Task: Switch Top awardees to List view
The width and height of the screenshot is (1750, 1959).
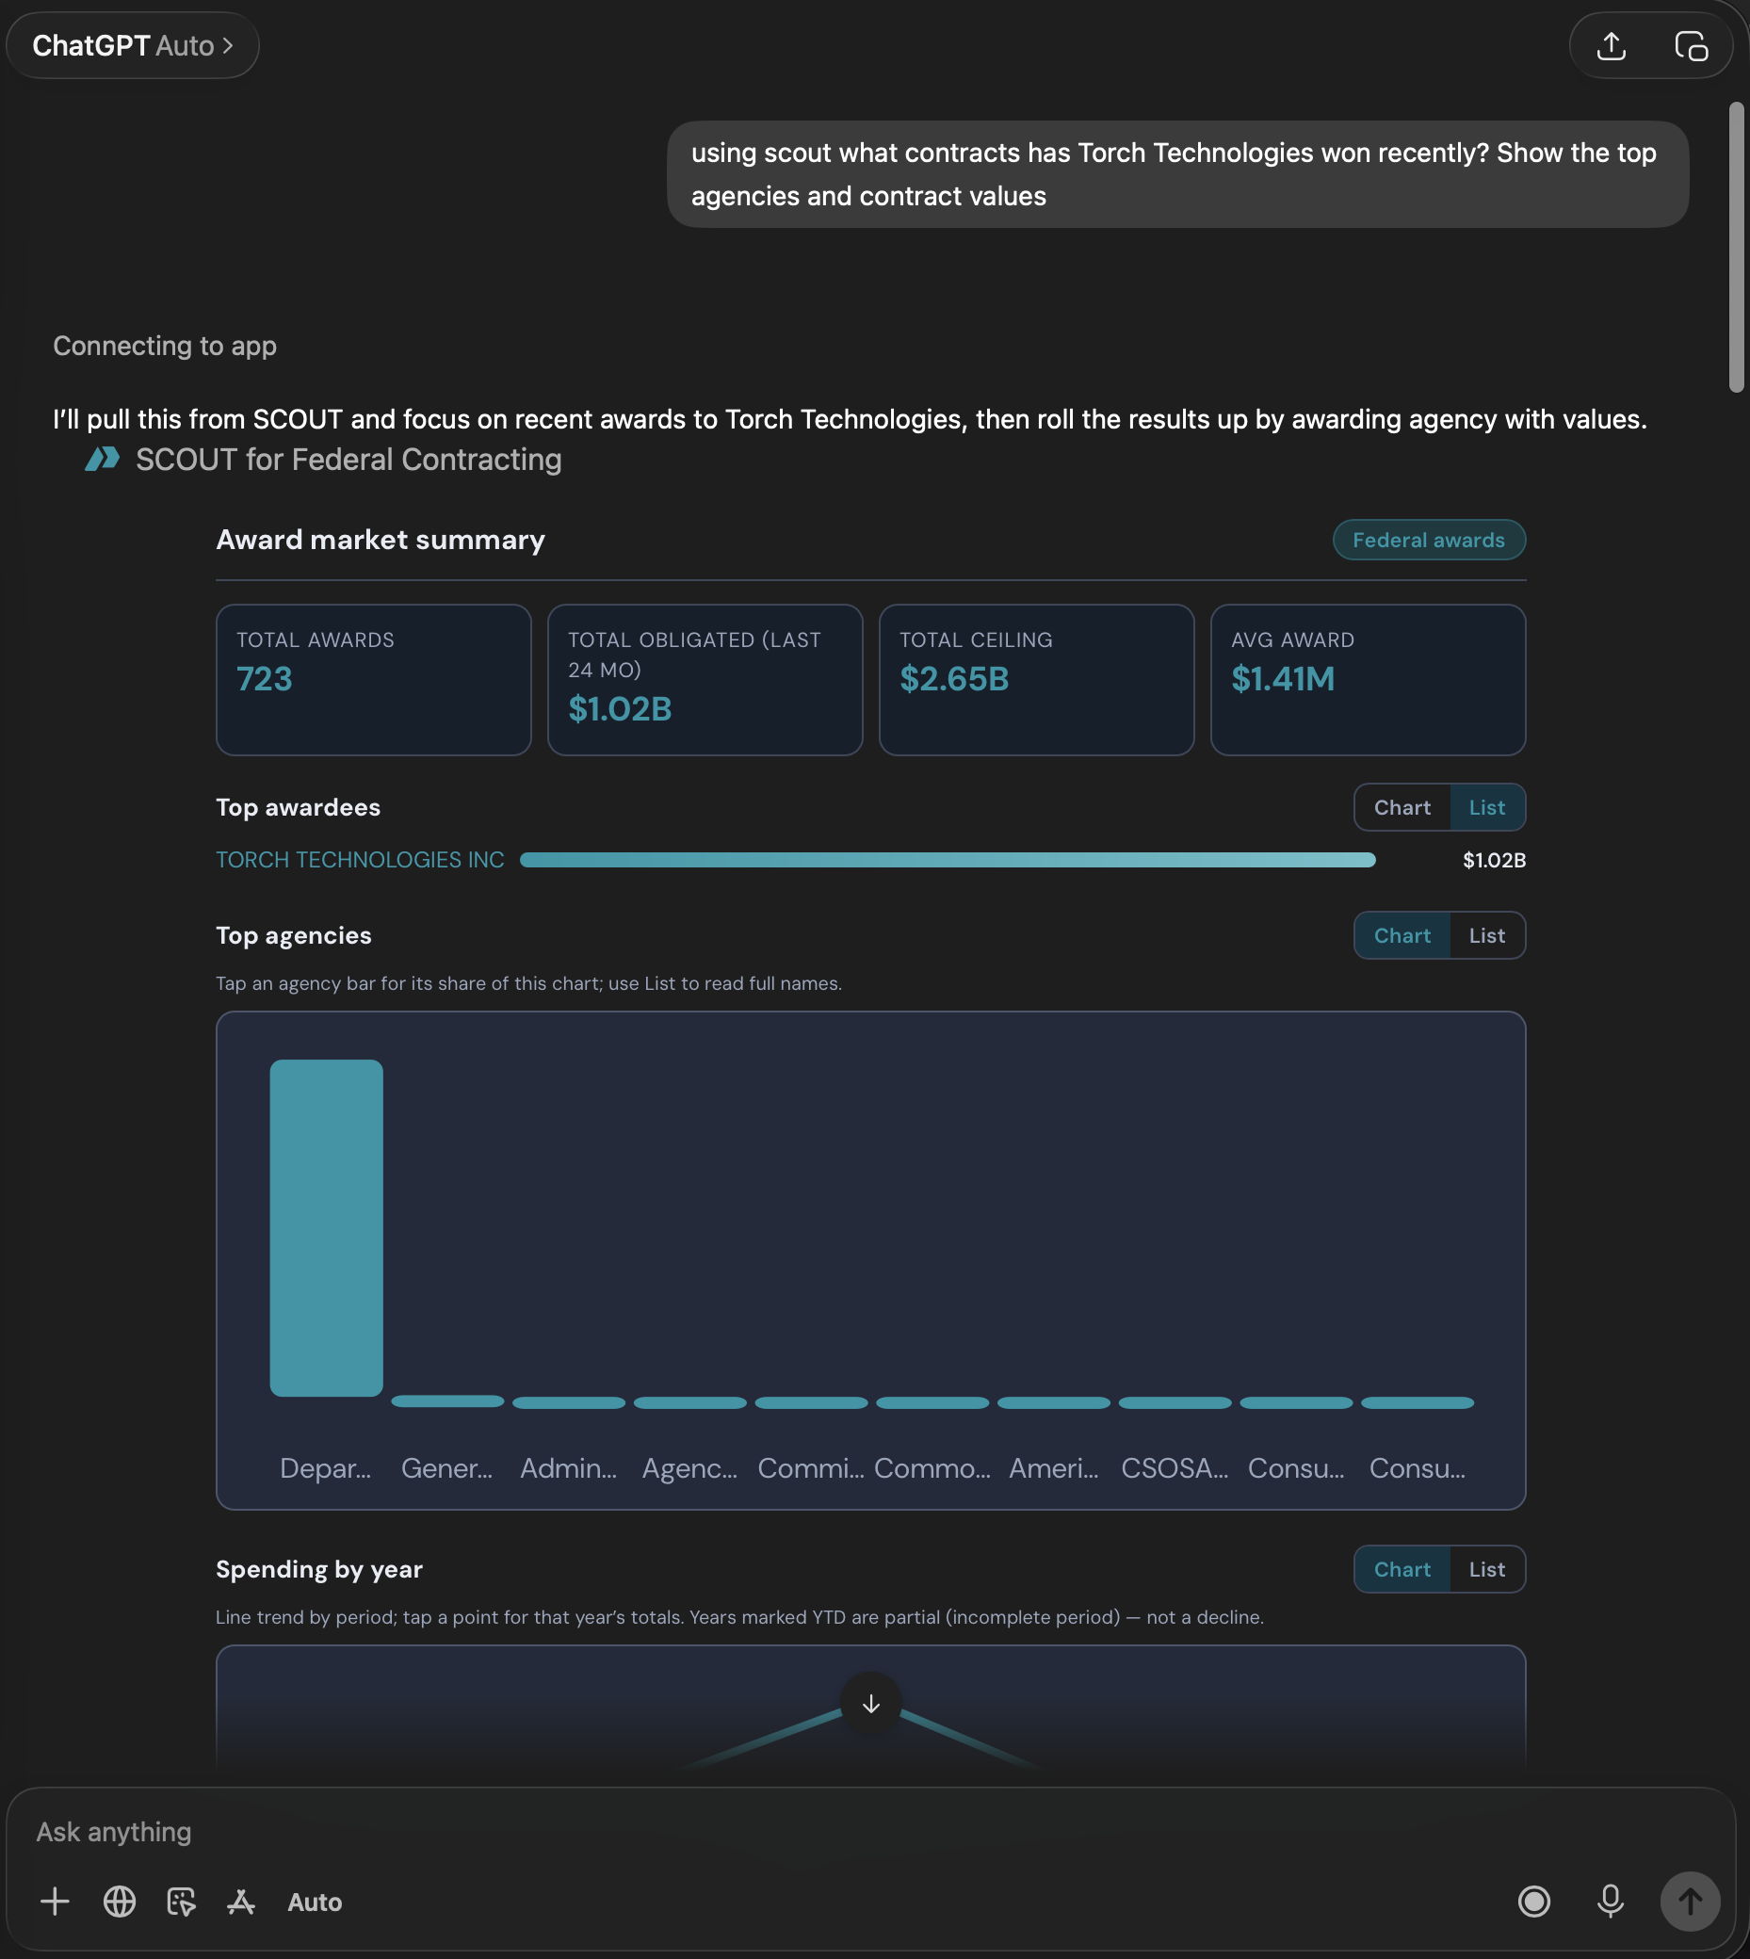Action: pos(1486,807)
